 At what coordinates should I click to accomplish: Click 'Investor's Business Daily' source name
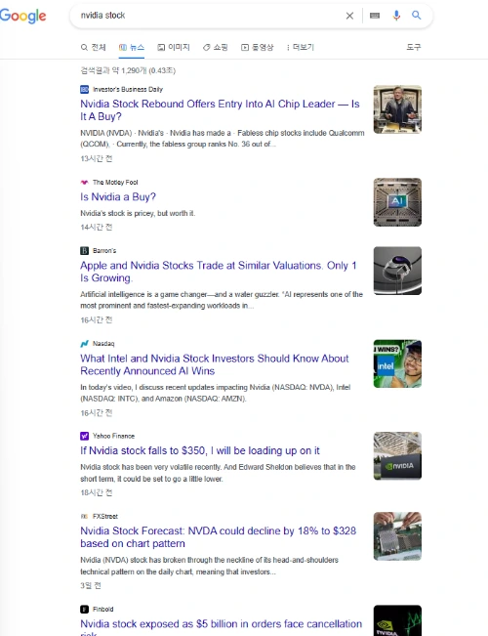coord(128,89)
